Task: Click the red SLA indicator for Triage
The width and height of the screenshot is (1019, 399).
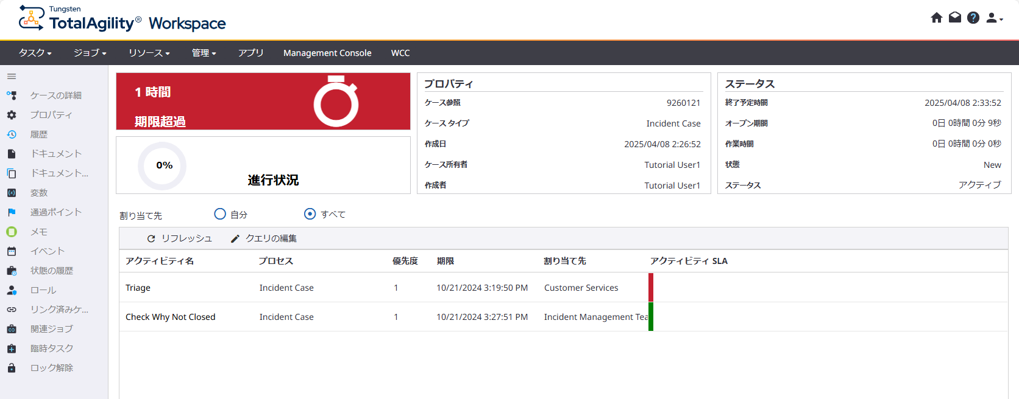Action: [x=651, y=288]
